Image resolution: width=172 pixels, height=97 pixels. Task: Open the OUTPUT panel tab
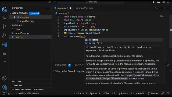[79, 65]
